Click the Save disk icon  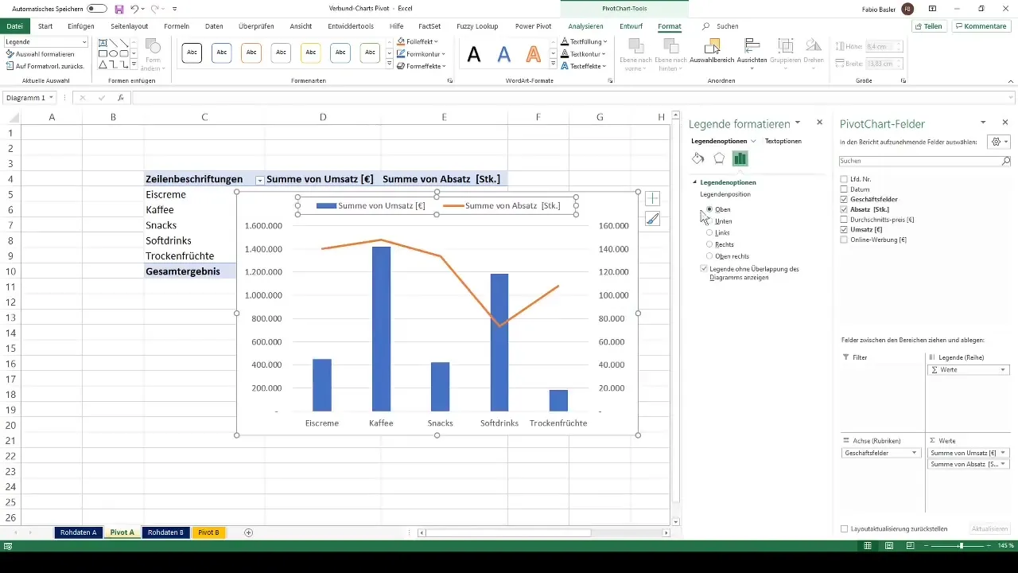pos(119,8)
